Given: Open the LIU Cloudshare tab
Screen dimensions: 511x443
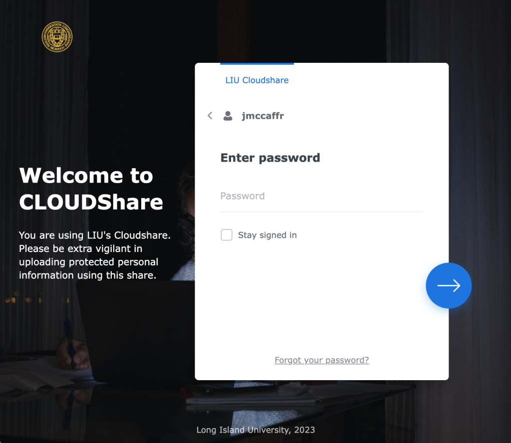Looking at the screenshot, I should [257, 80].
